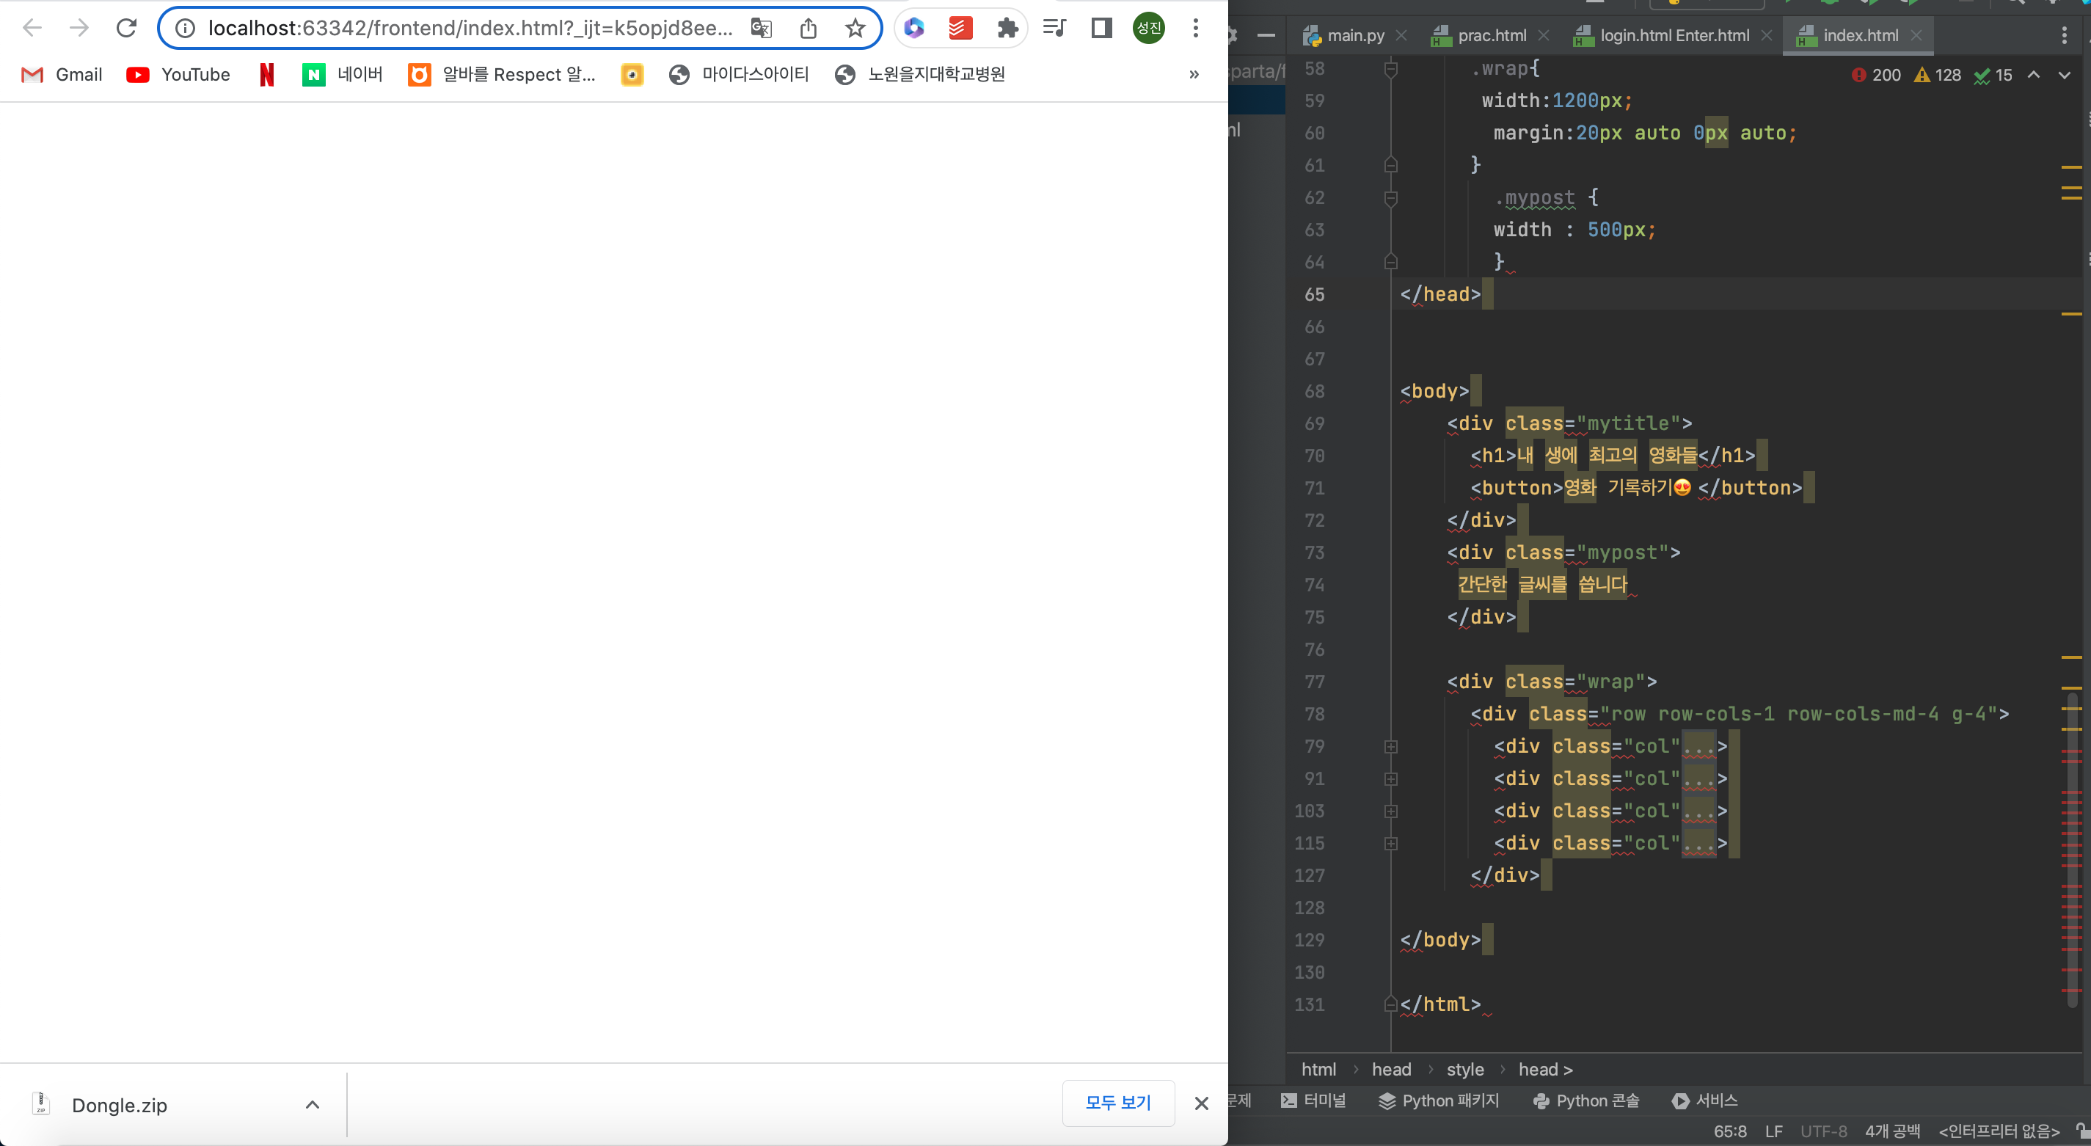The image size is (2091, 1146).
Task: Open the 네이버 bookmark
Action: click(343, 75)
